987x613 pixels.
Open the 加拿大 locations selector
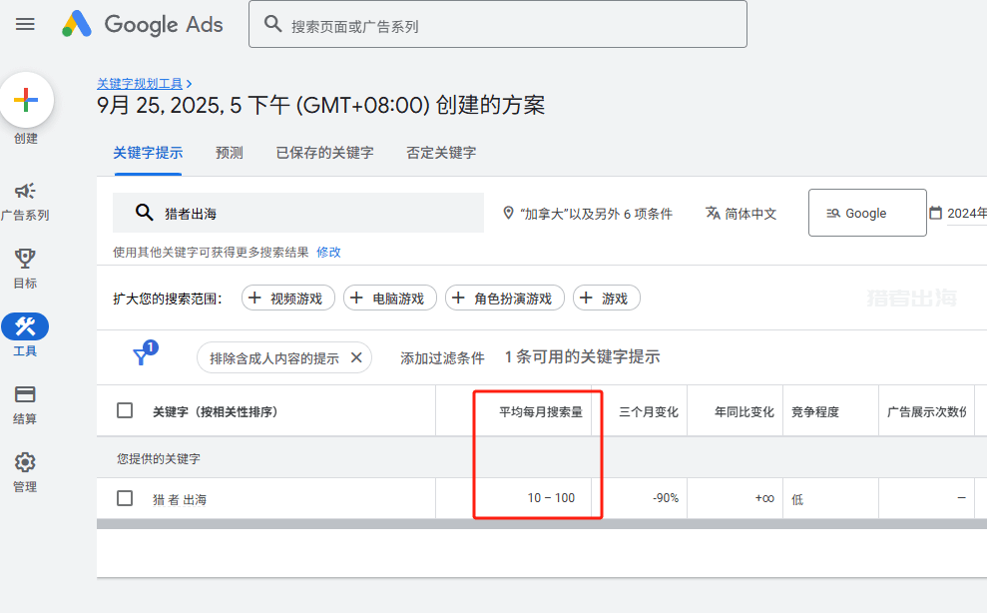click(588, 213)
